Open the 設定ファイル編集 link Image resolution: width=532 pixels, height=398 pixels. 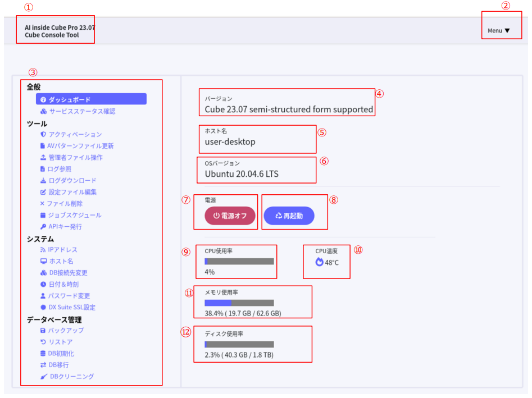[x=72, y=192]
